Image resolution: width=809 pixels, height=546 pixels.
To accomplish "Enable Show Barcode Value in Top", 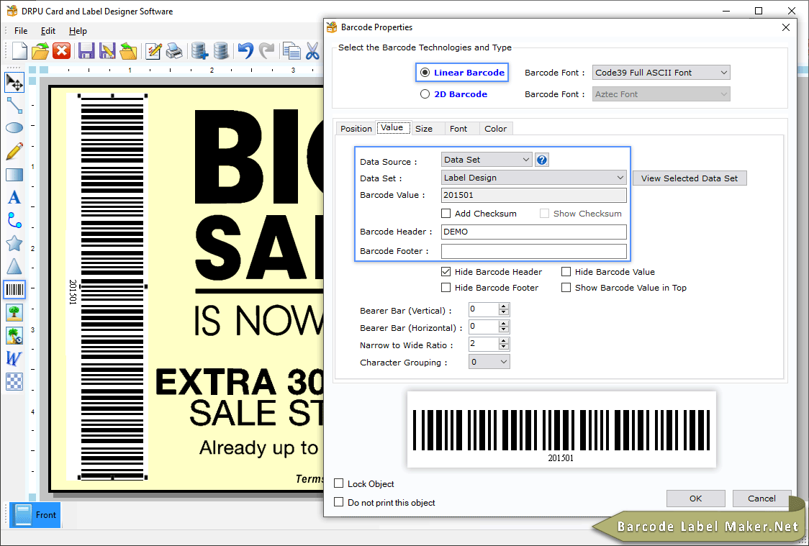I will 566,288.
